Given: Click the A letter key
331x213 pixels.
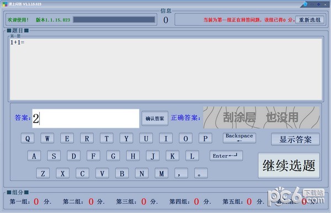Looking at the screenshot, I should (34, 156).
